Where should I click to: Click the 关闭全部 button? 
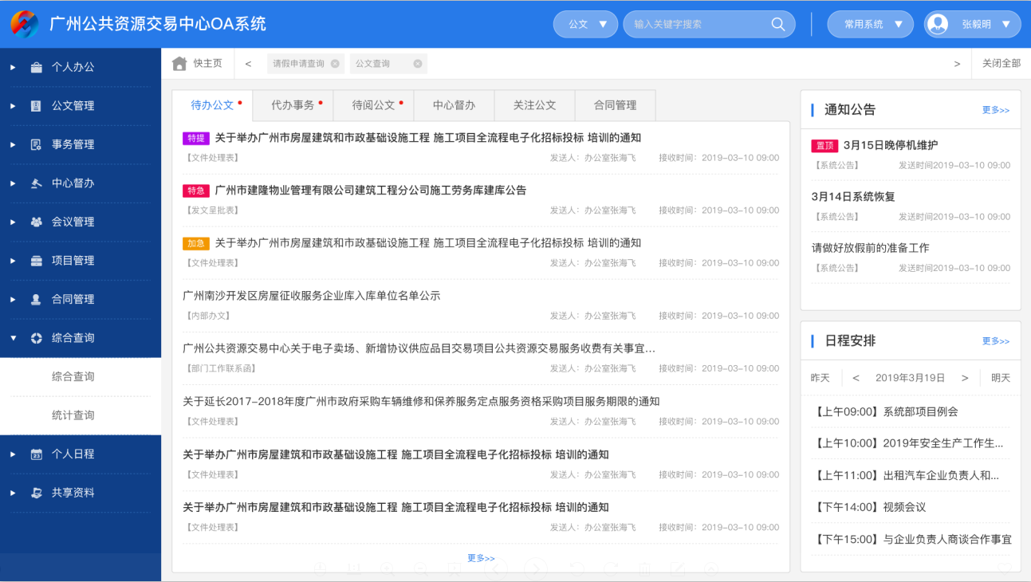coord(1001,63)
